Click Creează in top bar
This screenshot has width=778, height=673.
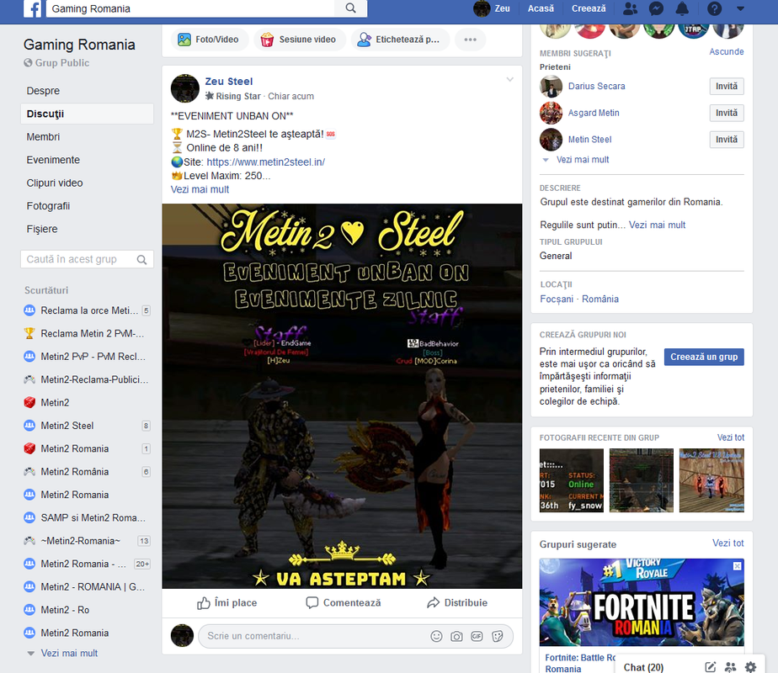(589, 8)
